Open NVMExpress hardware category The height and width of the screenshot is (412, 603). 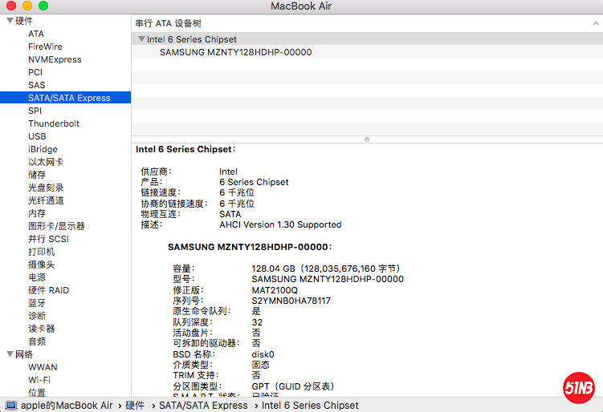point(55,59)
